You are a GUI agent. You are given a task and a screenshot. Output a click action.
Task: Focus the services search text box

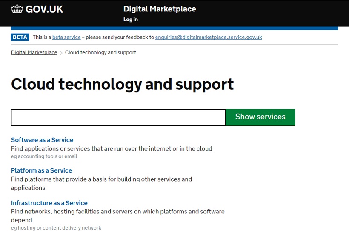click(118, 117)
